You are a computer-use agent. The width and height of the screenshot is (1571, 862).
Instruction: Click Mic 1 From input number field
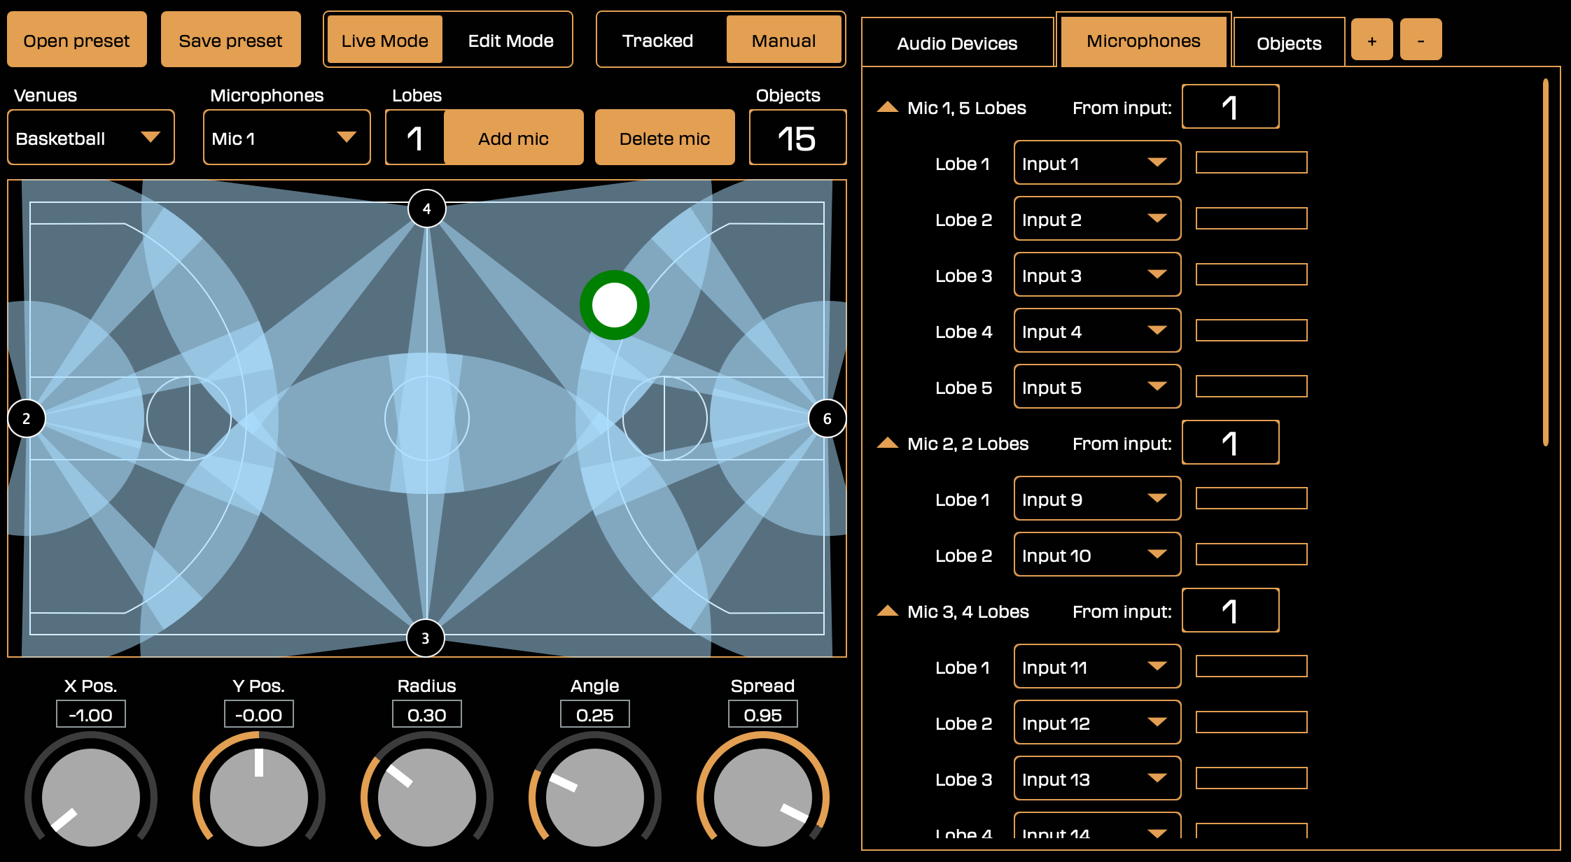(1231, 106)
